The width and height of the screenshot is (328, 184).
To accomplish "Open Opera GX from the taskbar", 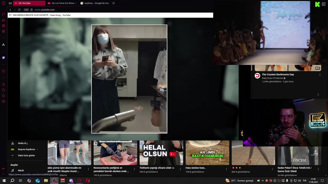I will coord(79,181).
